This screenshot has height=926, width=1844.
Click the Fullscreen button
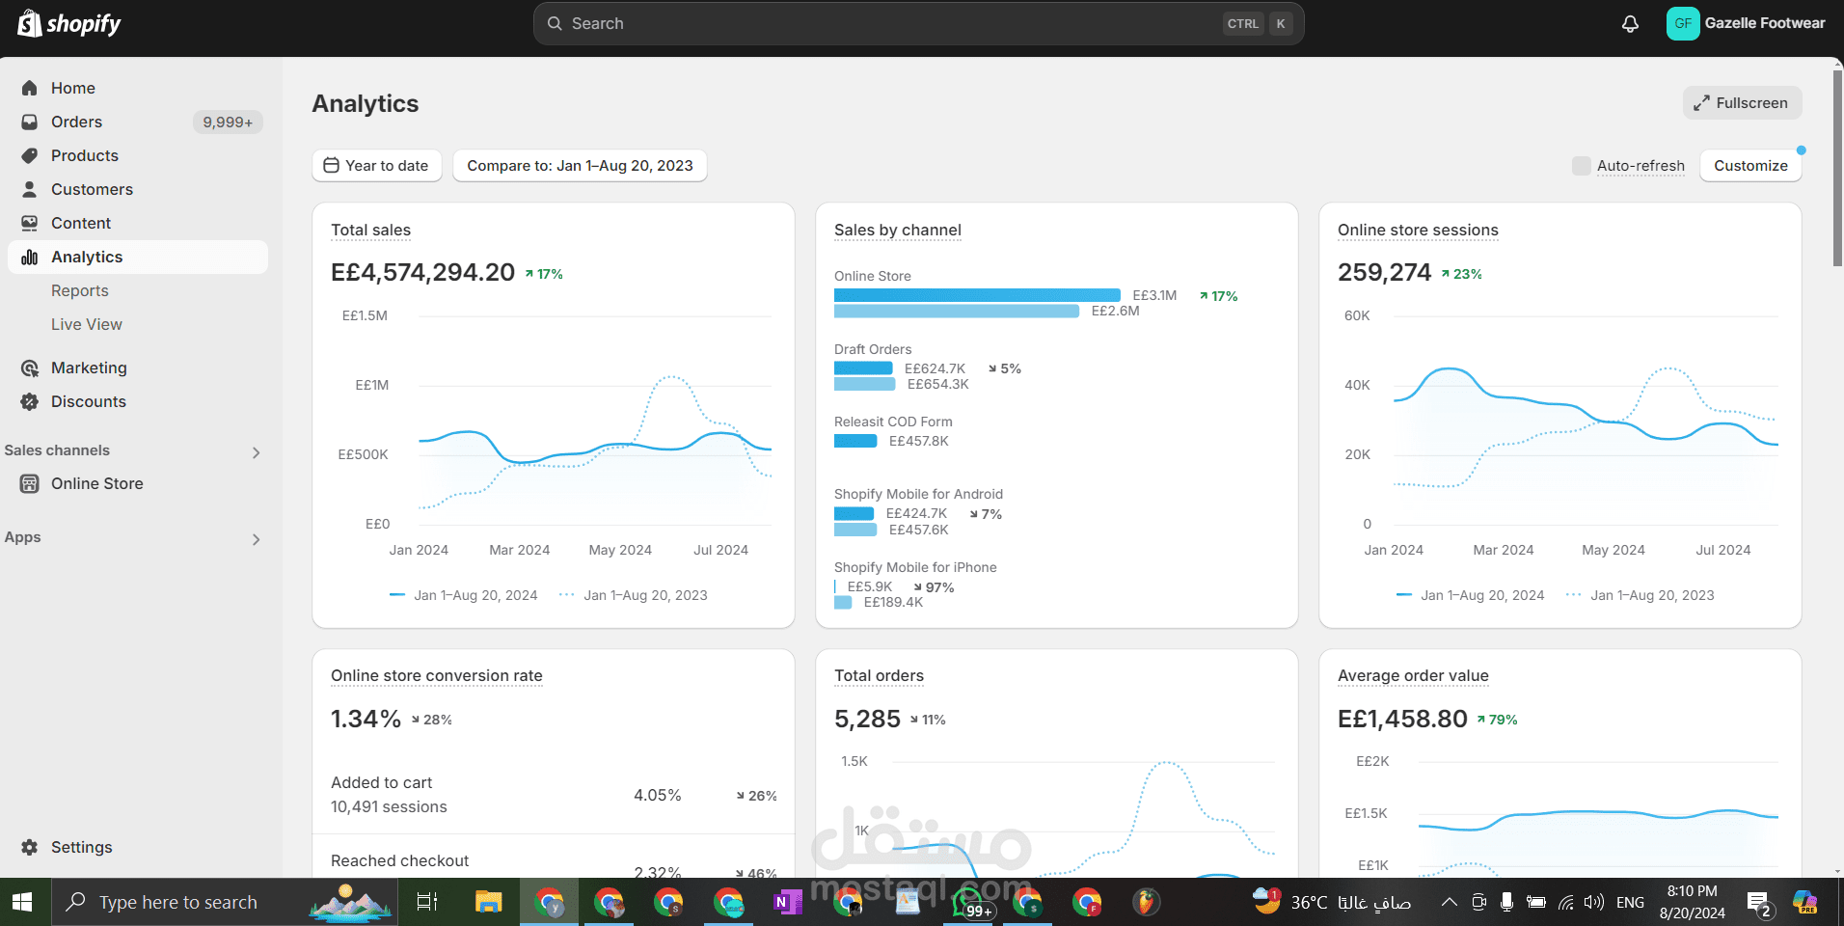[x=1742, y=103]
